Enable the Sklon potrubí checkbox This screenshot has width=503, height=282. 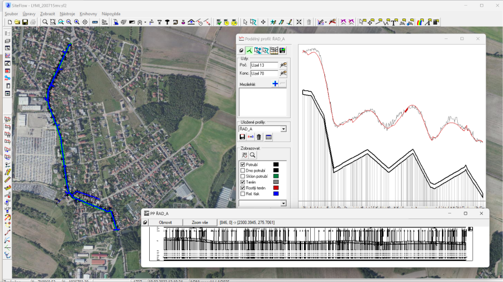[243, 176]
